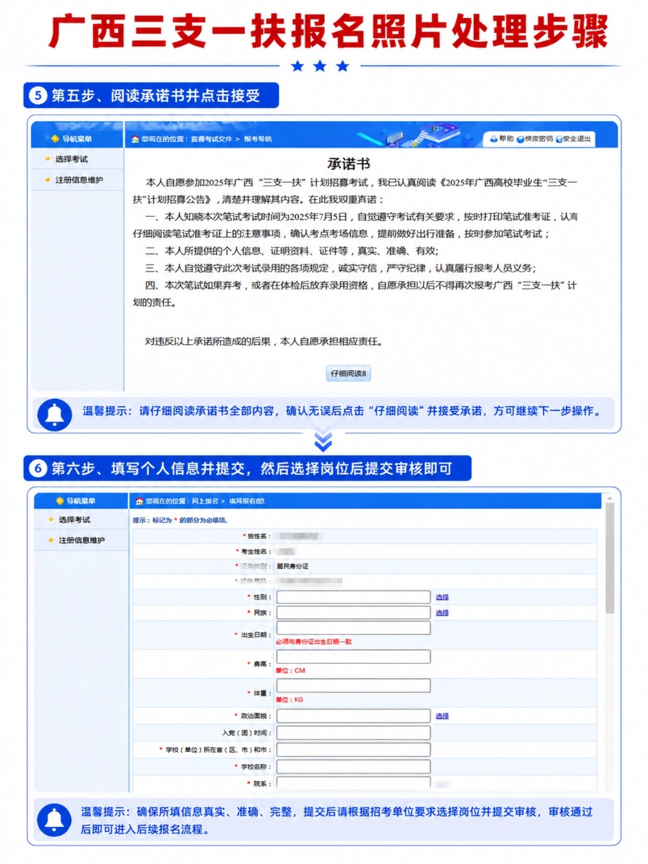Click the 政治面貌 input field
This screenshot has height=864, width=648.
click(353, 716)
